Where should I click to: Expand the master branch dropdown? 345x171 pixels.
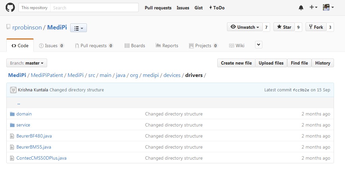click(27, 63)
